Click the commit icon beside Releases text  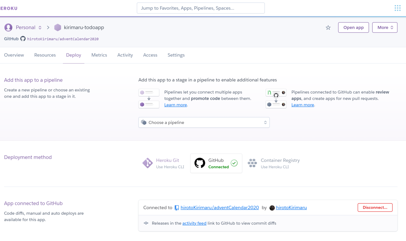tap(146, 223)
